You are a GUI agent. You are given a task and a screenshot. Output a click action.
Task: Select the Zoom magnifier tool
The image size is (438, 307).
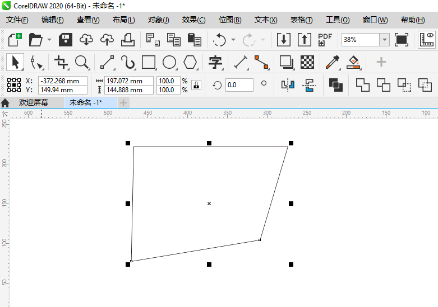coord(82,62)
